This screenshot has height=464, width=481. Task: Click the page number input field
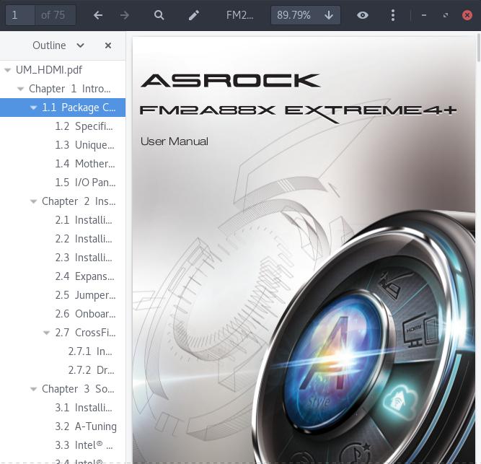(21, 15)
